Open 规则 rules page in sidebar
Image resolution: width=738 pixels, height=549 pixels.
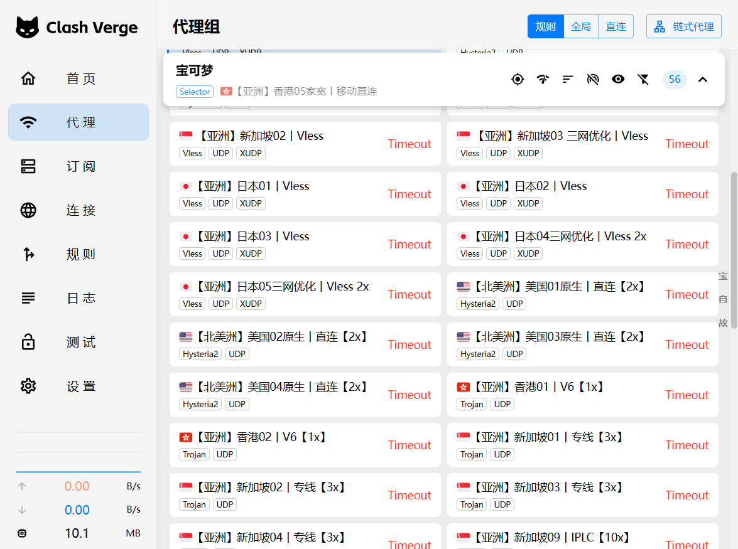click(x=79, y=254)
